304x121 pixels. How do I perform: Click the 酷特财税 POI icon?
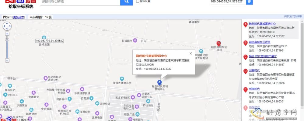point(31,110)
